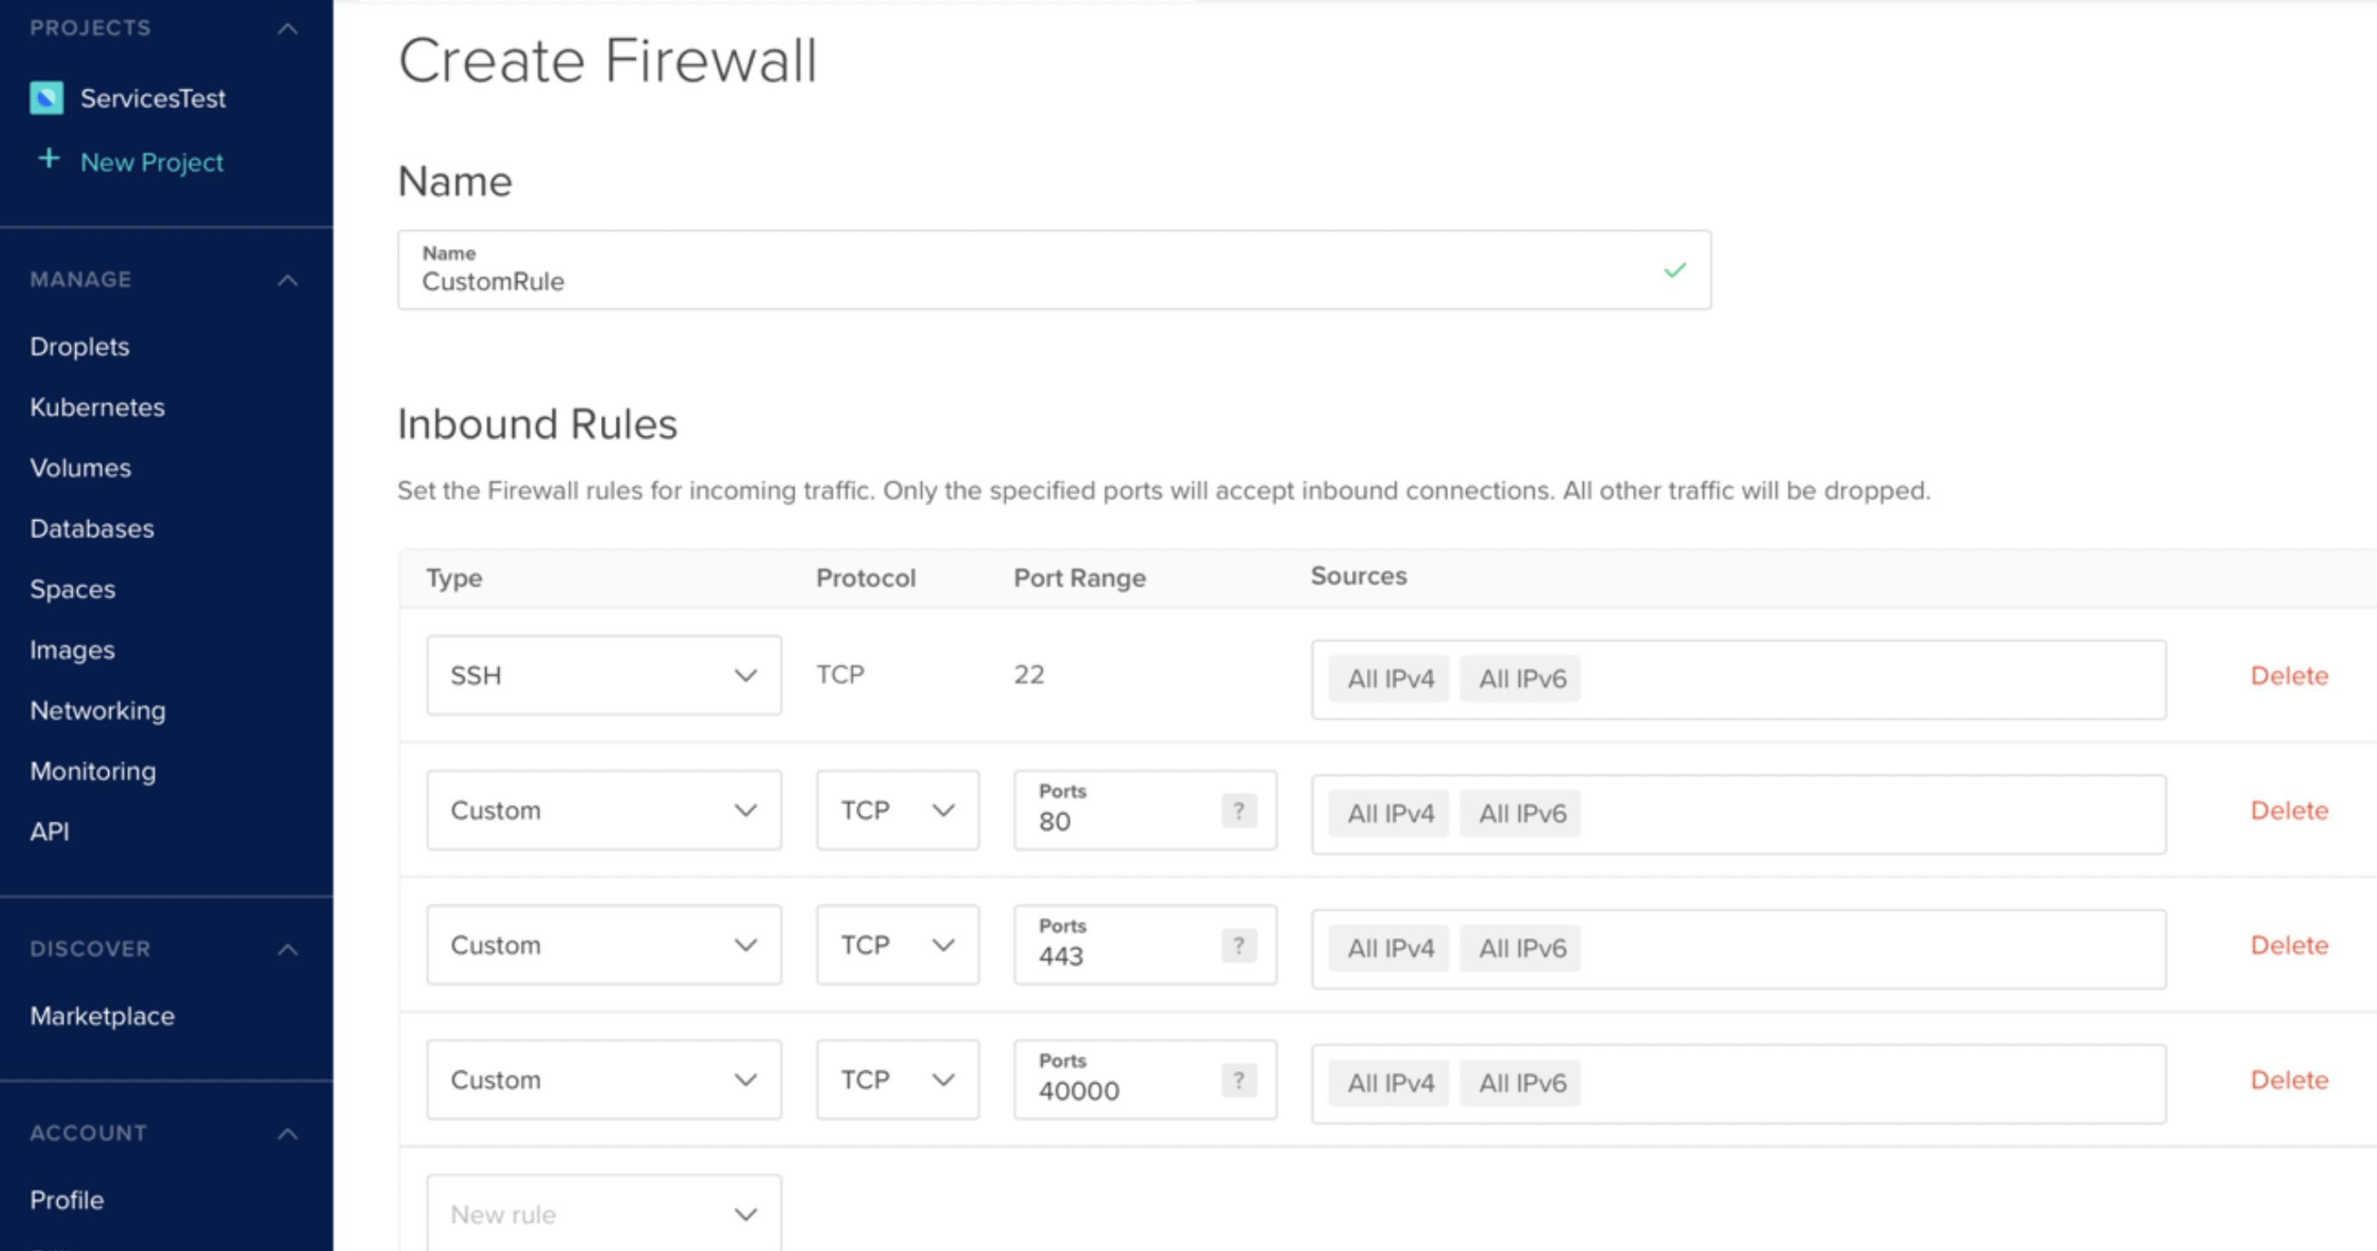The height and width of the screenshot is (1251, 2377).
Task: Click the Protocol column header
Action: click(x=866, y=578)
